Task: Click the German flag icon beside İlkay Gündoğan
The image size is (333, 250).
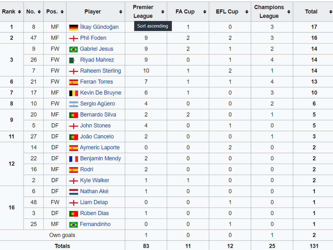Action: (73, 27)
